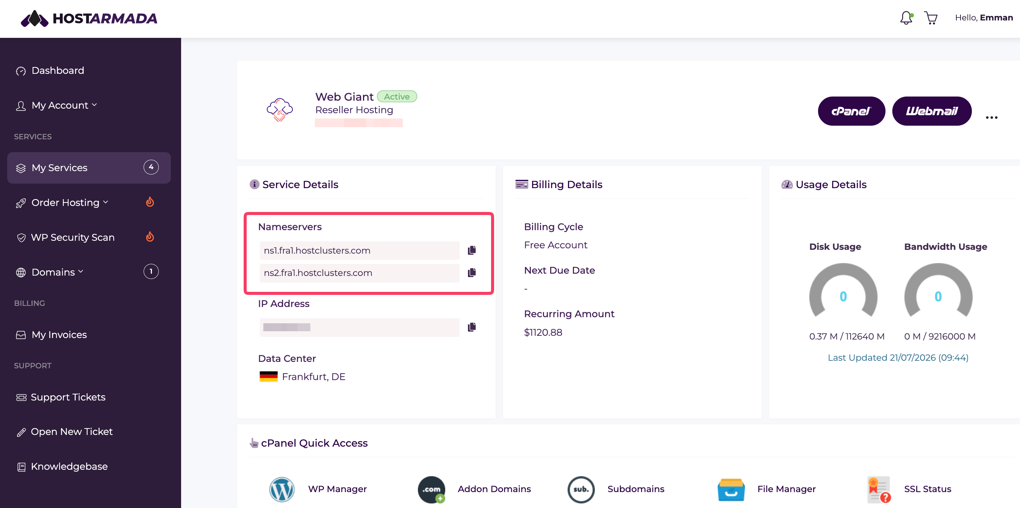This screenshot has height=508, width=1020.
Task: Open the SSL Status link
Action: (x=927, y=489)
